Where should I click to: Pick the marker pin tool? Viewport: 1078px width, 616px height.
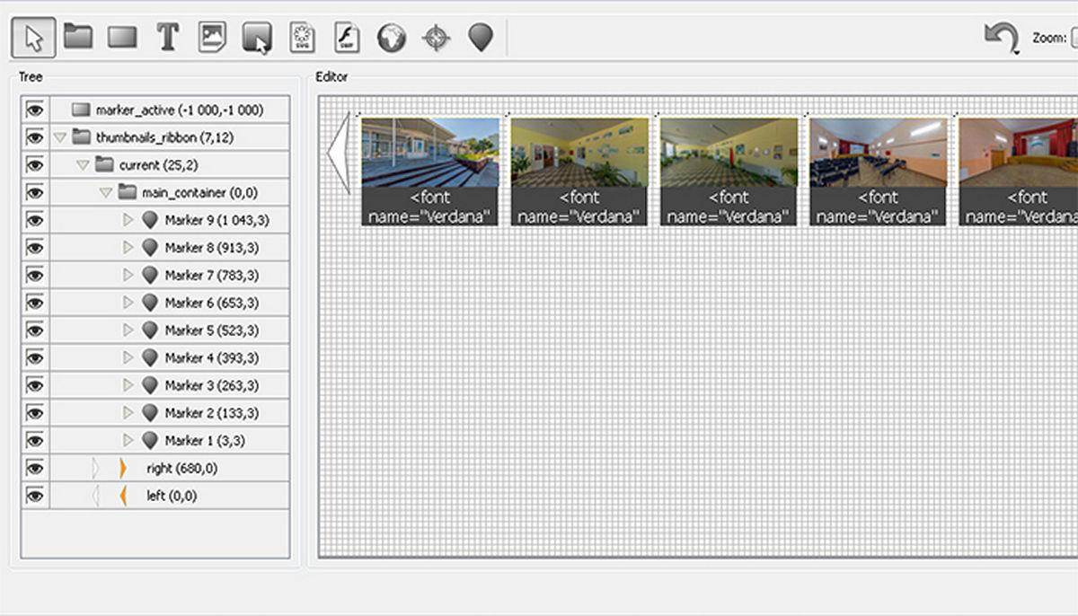[x=482, y=38]
